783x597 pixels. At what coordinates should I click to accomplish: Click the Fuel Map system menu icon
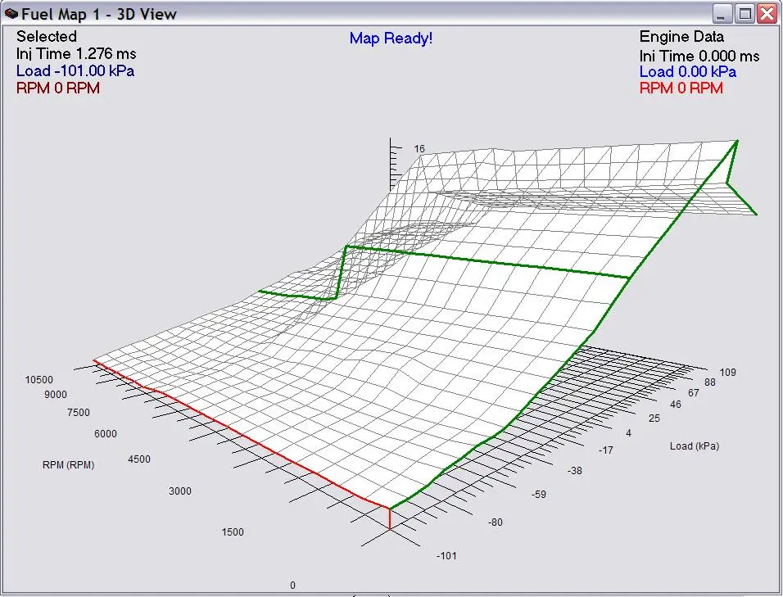(x=11, y=13)
